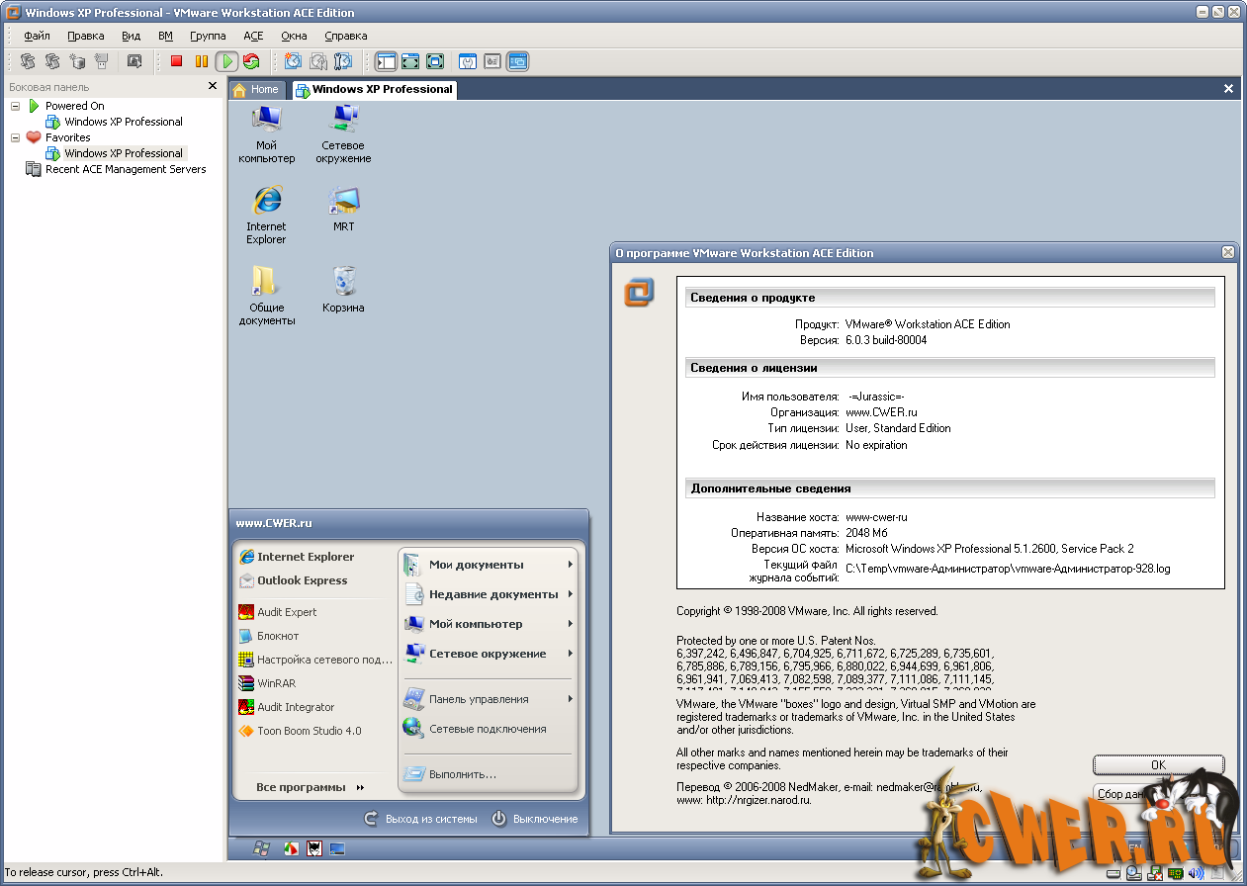Collapse the Powered On tree node
The width and height of the screenshot is (1247, 886).
[15, 106]
